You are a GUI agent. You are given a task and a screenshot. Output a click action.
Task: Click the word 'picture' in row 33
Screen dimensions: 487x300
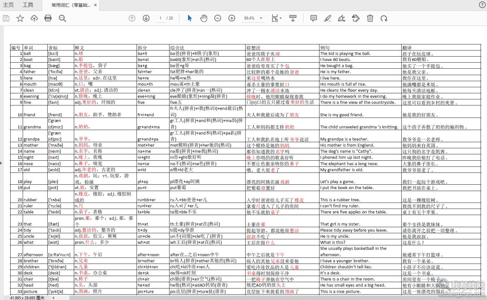pos(30,291)
